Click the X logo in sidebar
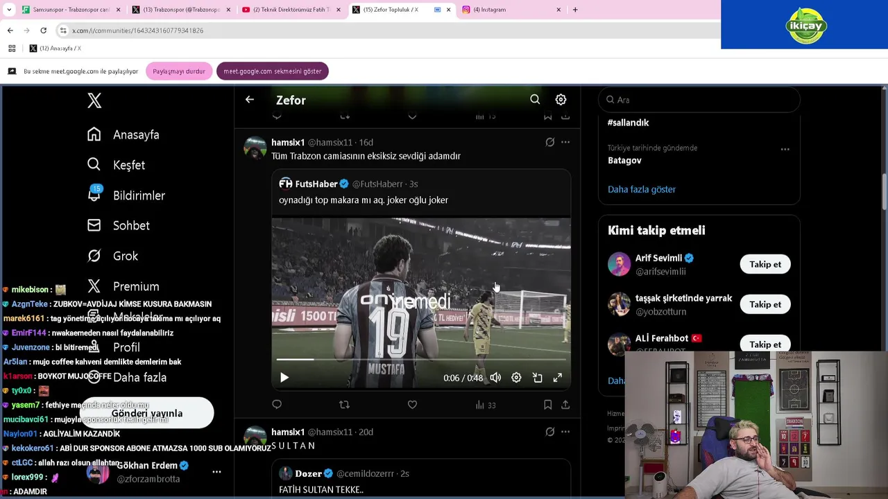The image size is (888, 499). [94, 100]
